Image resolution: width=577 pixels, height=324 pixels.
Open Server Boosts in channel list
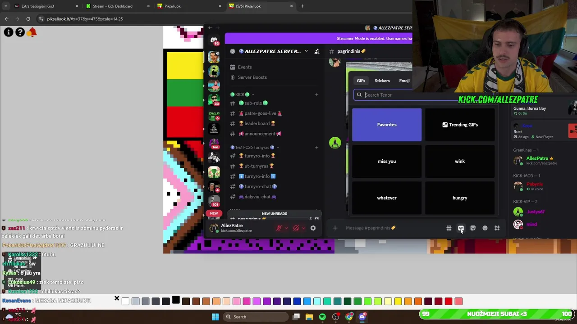point(252,77)
